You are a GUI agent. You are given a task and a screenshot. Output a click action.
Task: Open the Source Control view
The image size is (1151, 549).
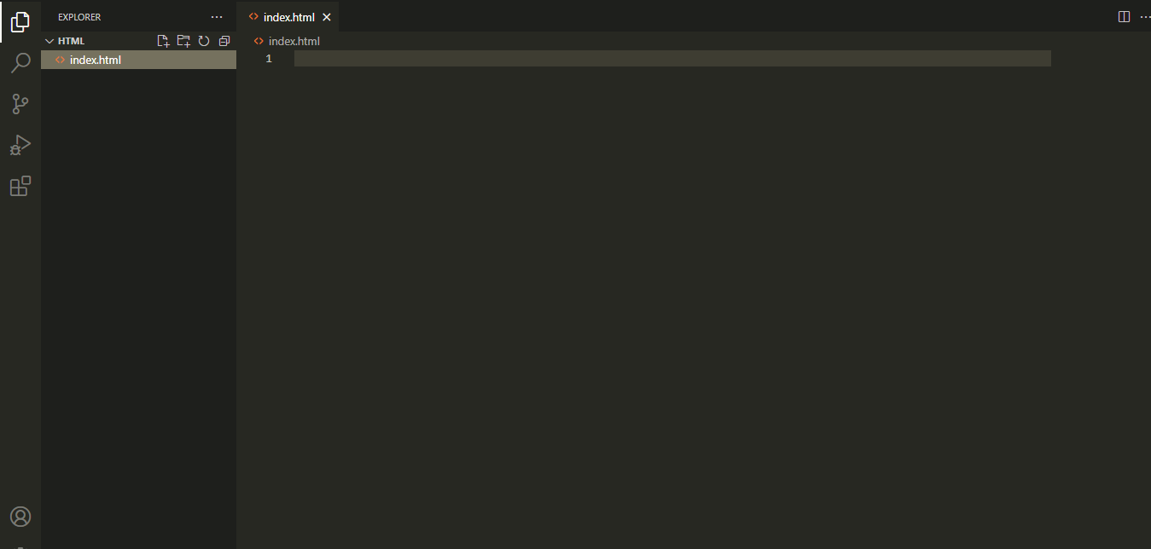(x=20, y=104)
